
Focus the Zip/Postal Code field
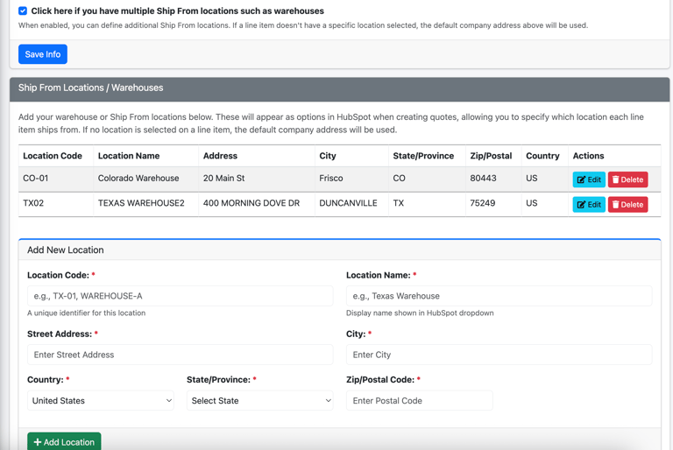click(x=419, y=401)
